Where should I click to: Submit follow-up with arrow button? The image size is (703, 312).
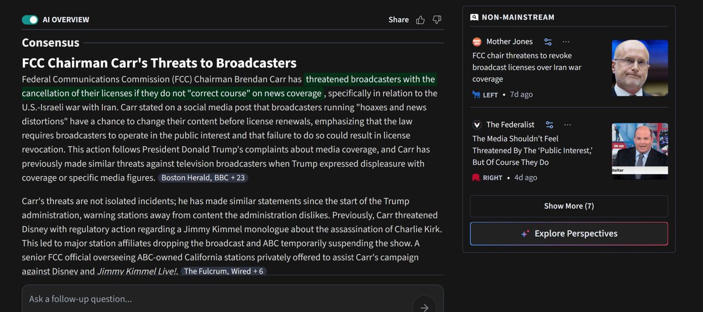pyautogui.click(x=424, y=307)
